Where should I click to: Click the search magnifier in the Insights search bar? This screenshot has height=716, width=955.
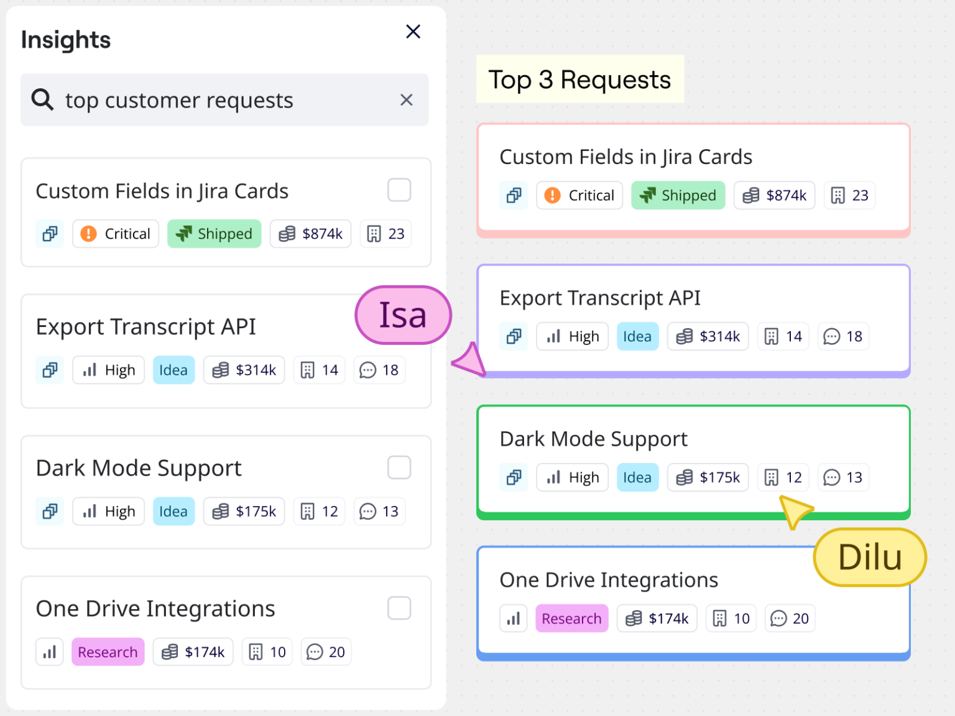click(x=41, y=99)
